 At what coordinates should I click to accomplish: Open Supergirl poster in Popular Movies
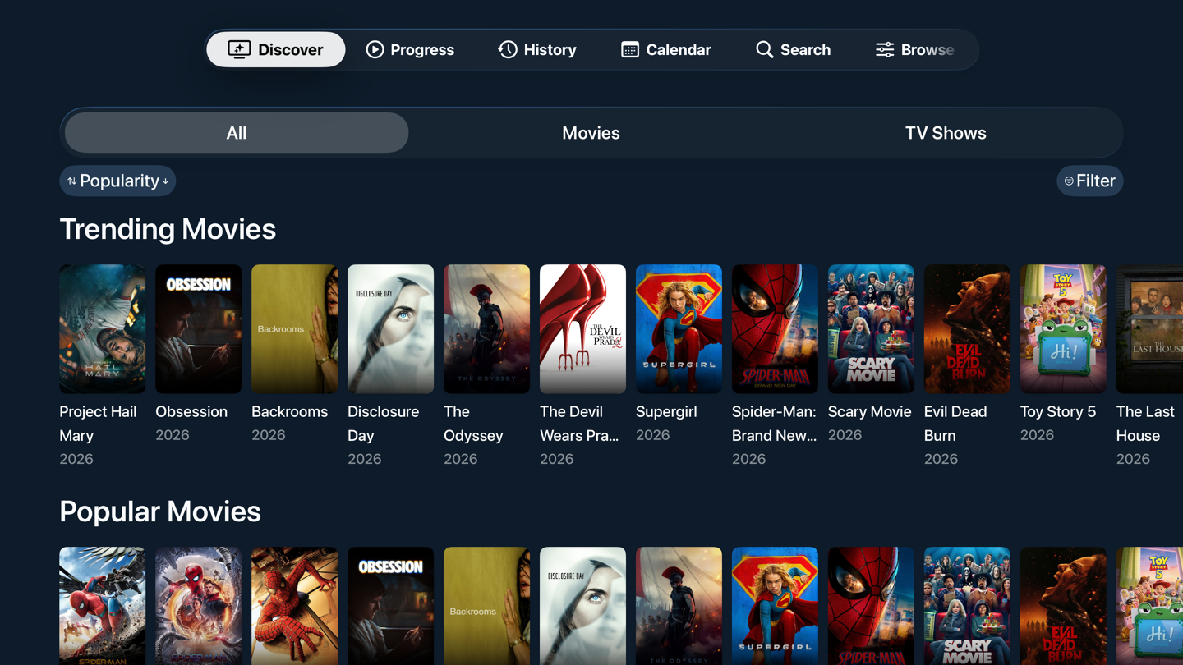[x=775, y=606]
